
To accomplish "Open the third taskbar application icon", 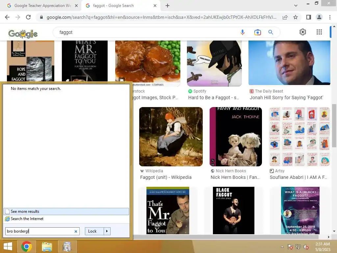I will (x=67, y=246).
